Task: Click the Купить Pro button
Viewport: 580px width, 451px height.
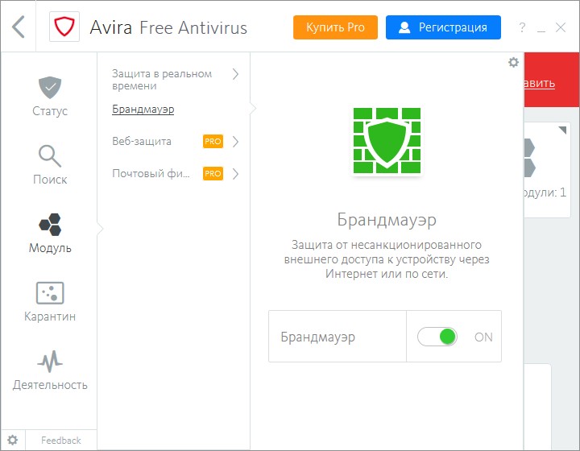Action: (x=335, y=27)
